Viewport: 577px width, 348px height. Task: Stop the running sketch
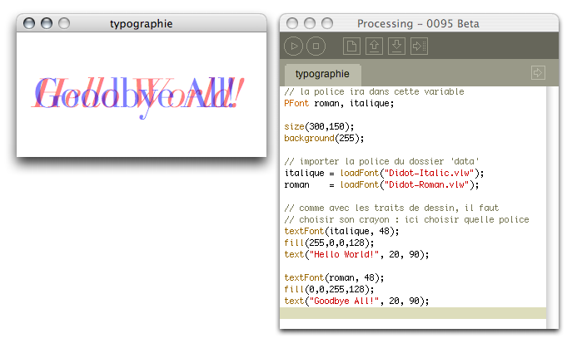[x=316, y=47]
